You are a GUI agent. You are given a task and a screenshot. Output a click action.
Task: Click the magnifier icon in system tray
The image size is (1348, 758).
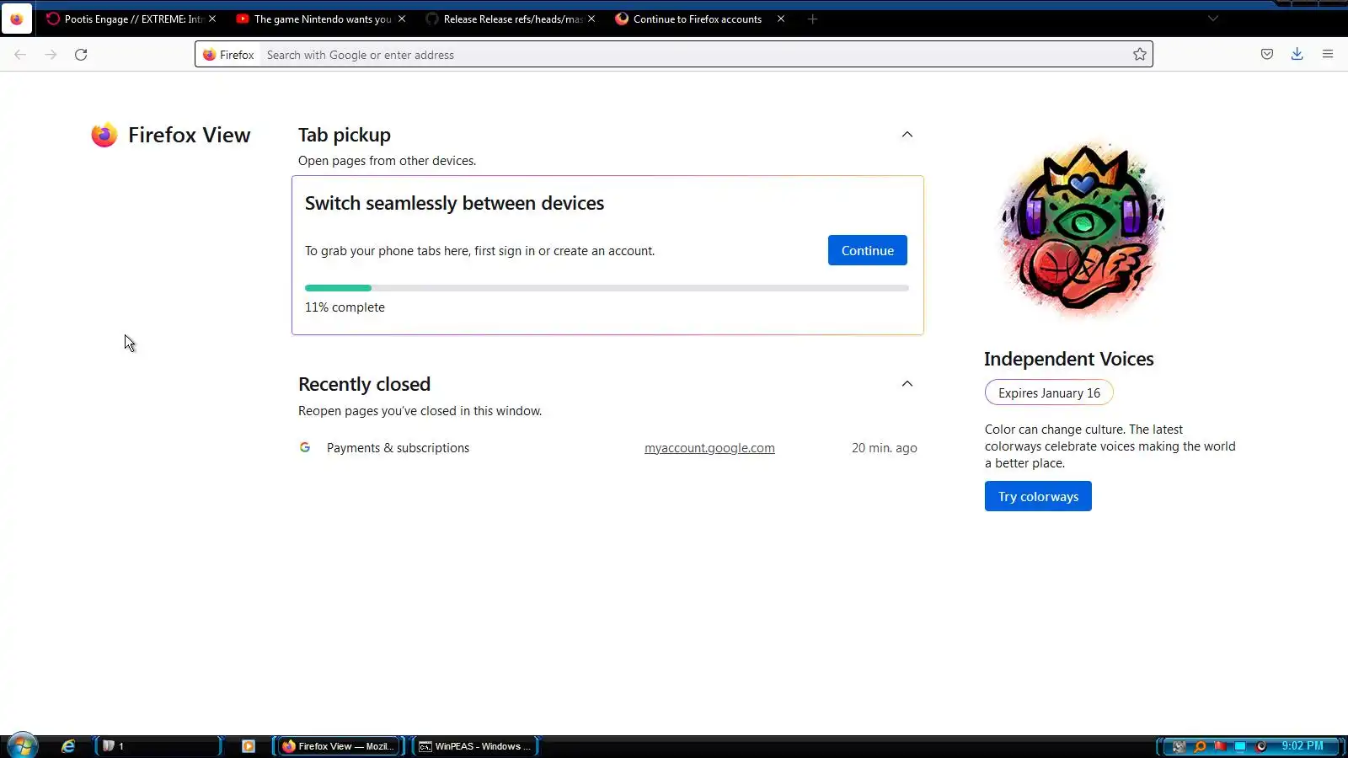point(1200,746)
